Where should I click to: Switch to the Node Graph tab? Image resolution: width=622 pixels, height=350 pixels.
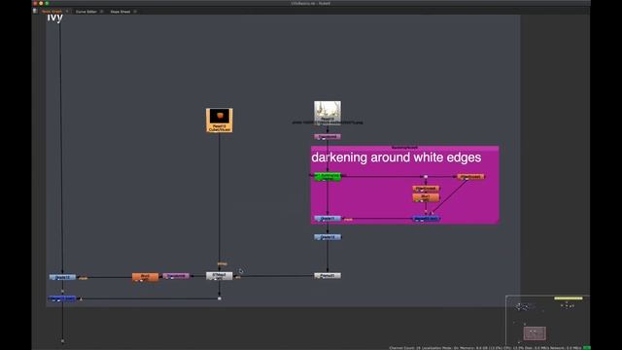tap(52, 12)
